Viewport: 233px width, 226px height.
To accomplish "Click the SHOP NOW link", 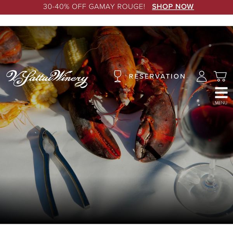I will 173,7.
